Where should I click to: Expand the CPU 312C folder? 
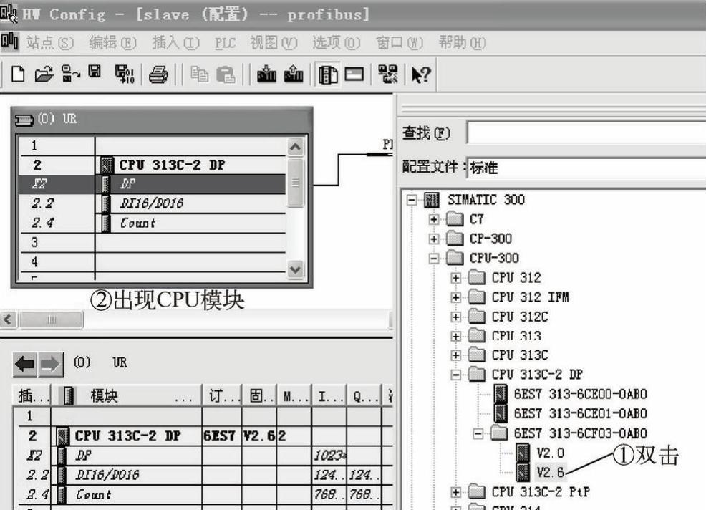455,317
